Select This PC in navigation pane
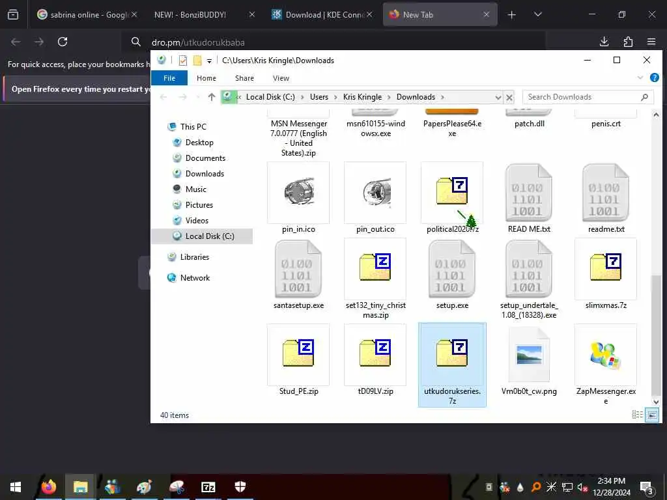Viewport: 667px width, 500px height. [x=193, y=127]
